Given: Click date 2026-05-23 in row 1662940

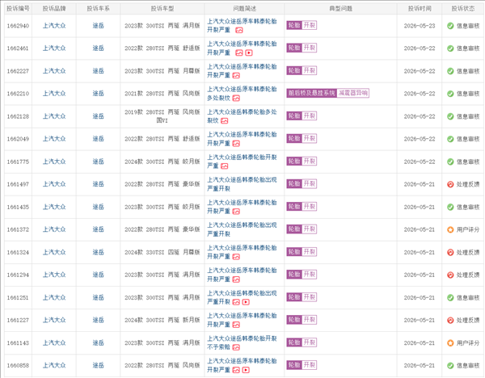Looking at the screenshot, I should coord(419,26).
